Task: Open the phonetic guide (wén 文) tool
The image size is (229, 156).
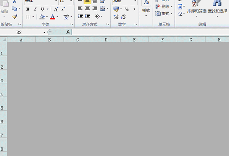Action: [x=66, y=17]
